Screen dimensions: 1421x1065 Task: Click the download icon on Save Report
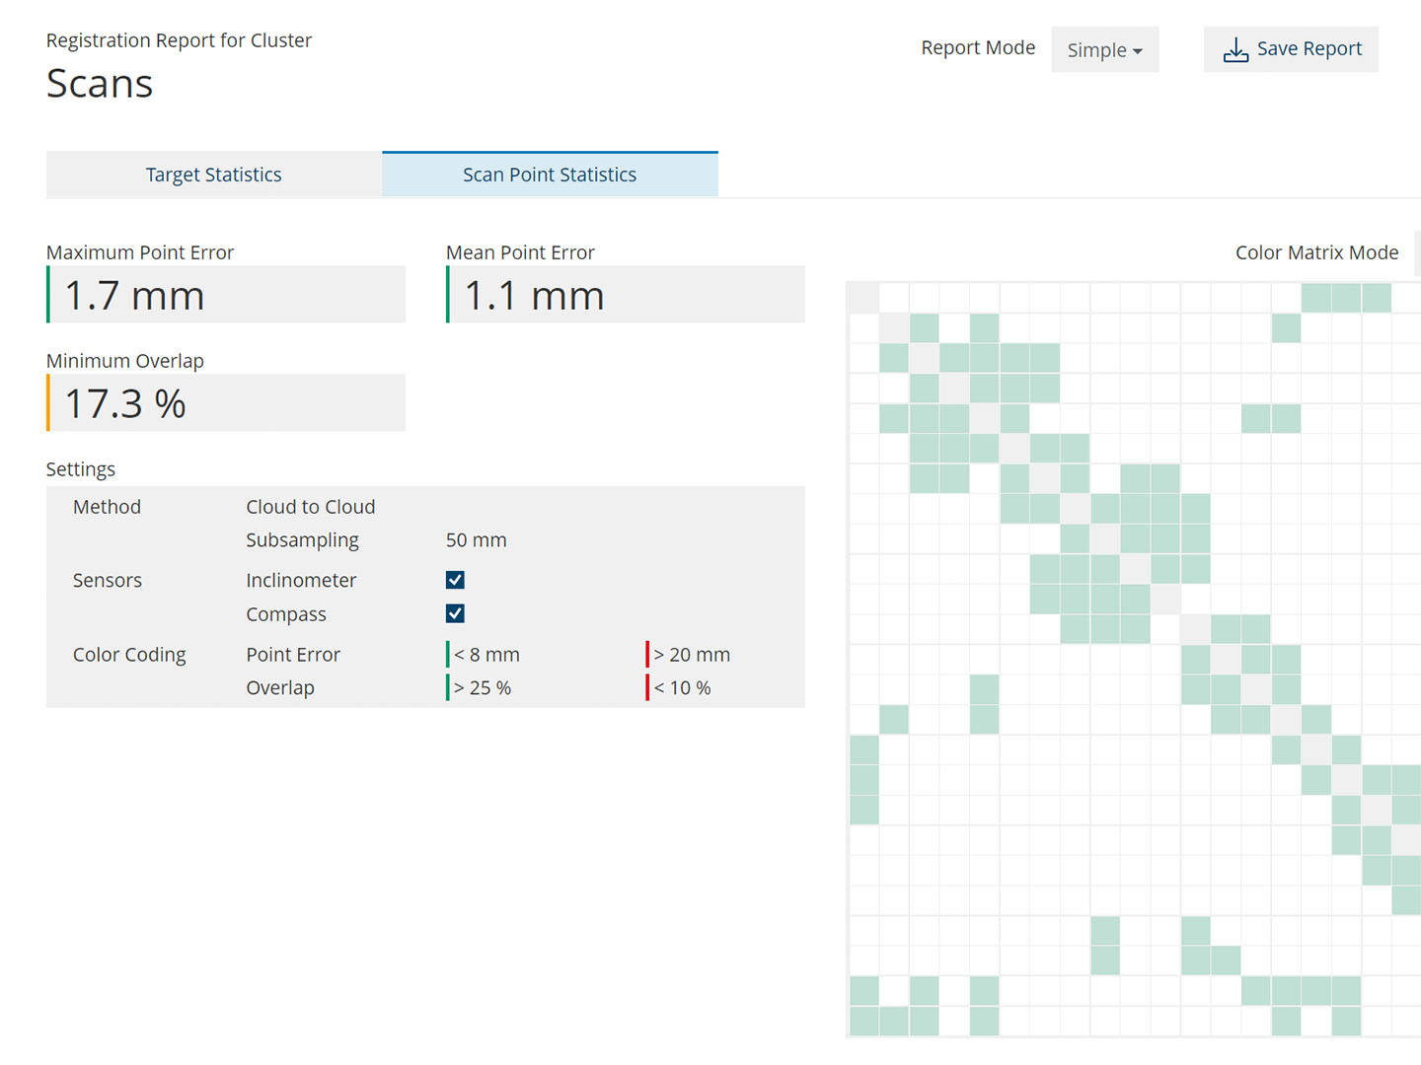(1235, 49)
